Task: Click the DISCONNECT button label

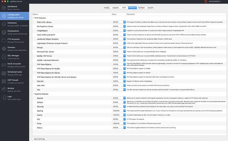Action: 215,1
